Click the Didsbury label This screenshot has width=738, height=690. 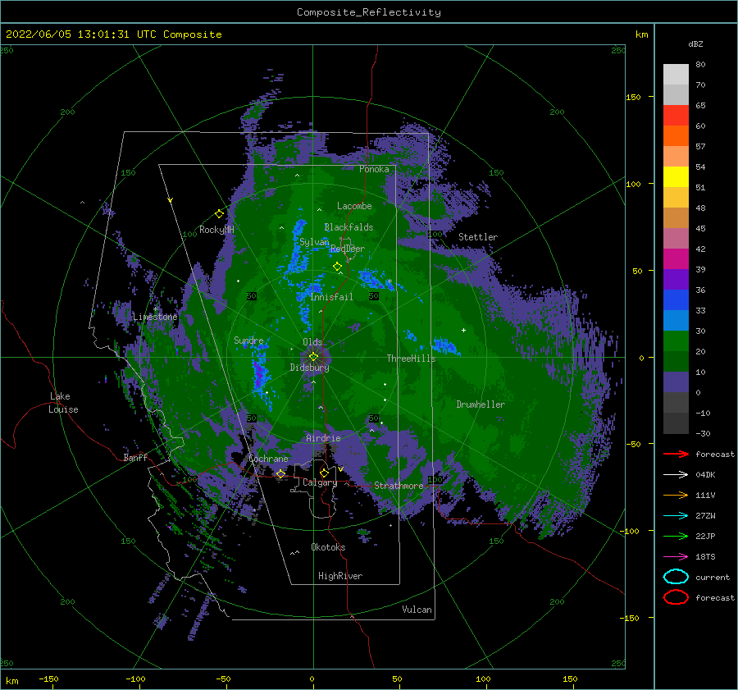[x=309, y=368]
